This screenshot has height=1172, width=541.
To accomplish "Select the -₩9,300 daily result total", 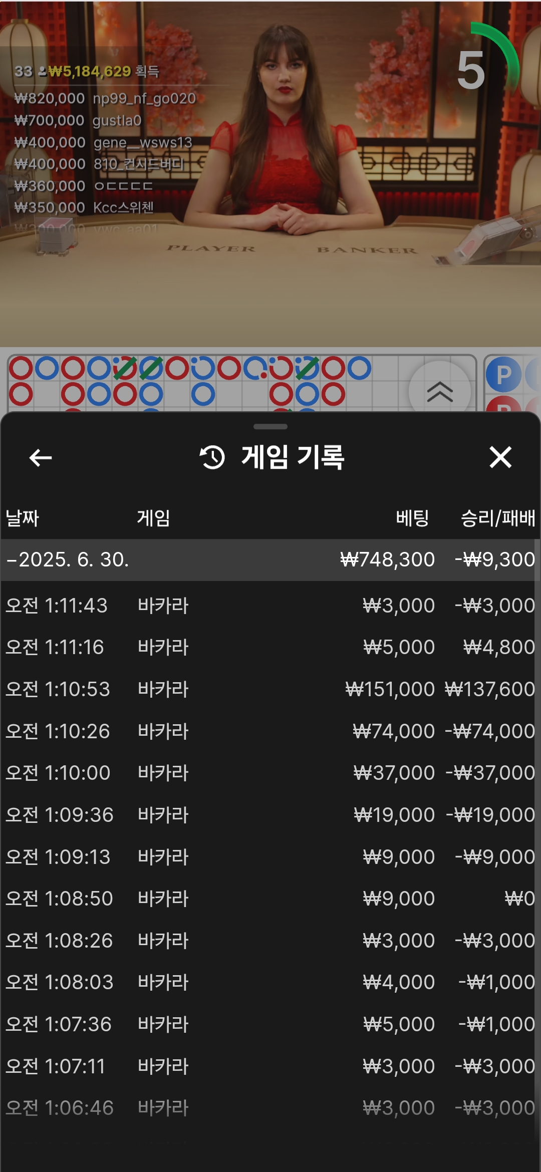I will point(495,559).
